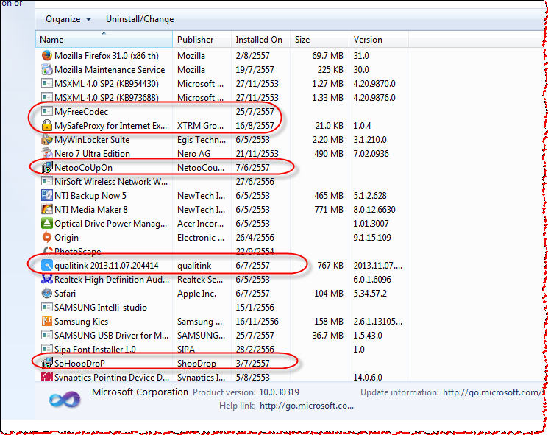548x435 pixels.
Task: Sort by Installed On column header
Action: click(260, 40)
